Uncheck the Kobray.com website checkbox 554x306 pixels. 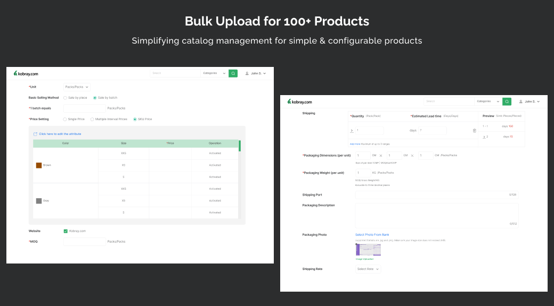[x=66, y=231]
